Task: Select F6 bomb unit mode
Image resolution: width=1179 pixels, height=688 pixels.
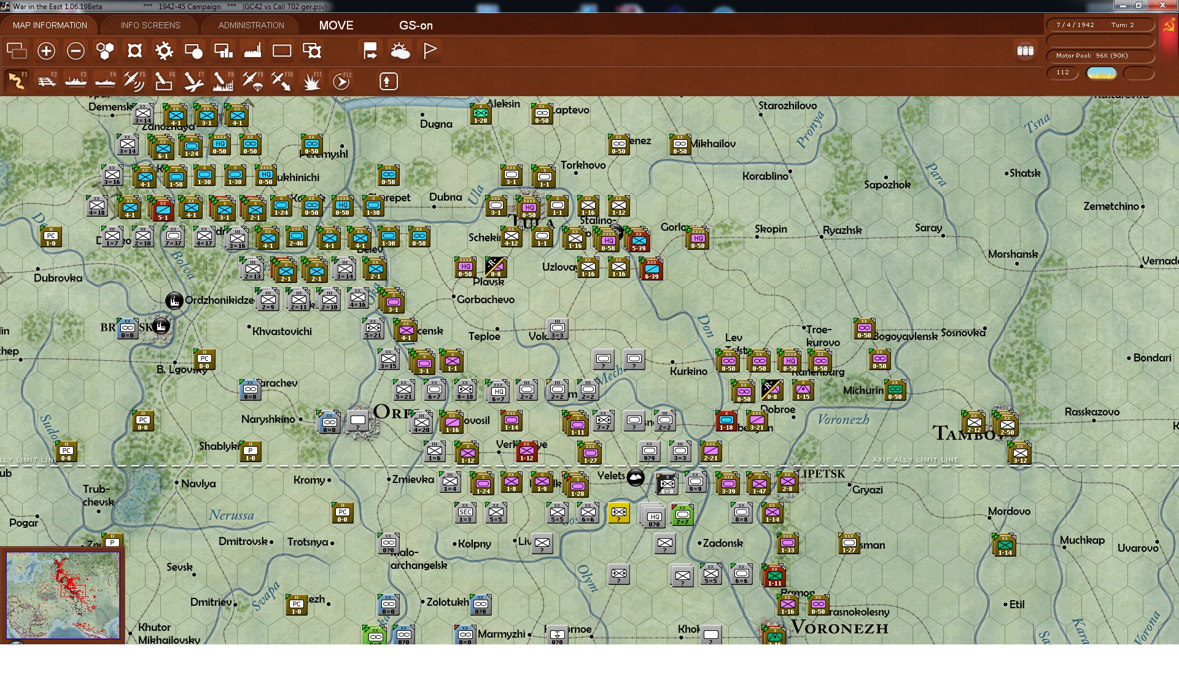Action: click(164, 81)
